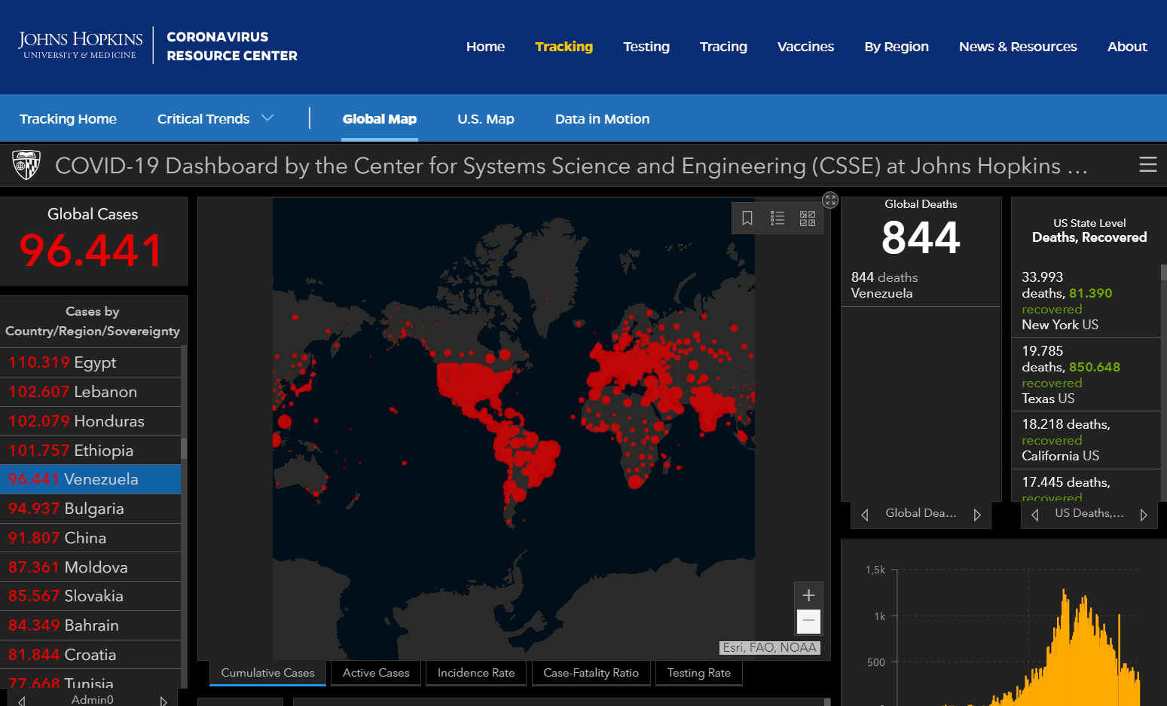
Task: Open the U.S. Map link
Action: pos(486,118)
